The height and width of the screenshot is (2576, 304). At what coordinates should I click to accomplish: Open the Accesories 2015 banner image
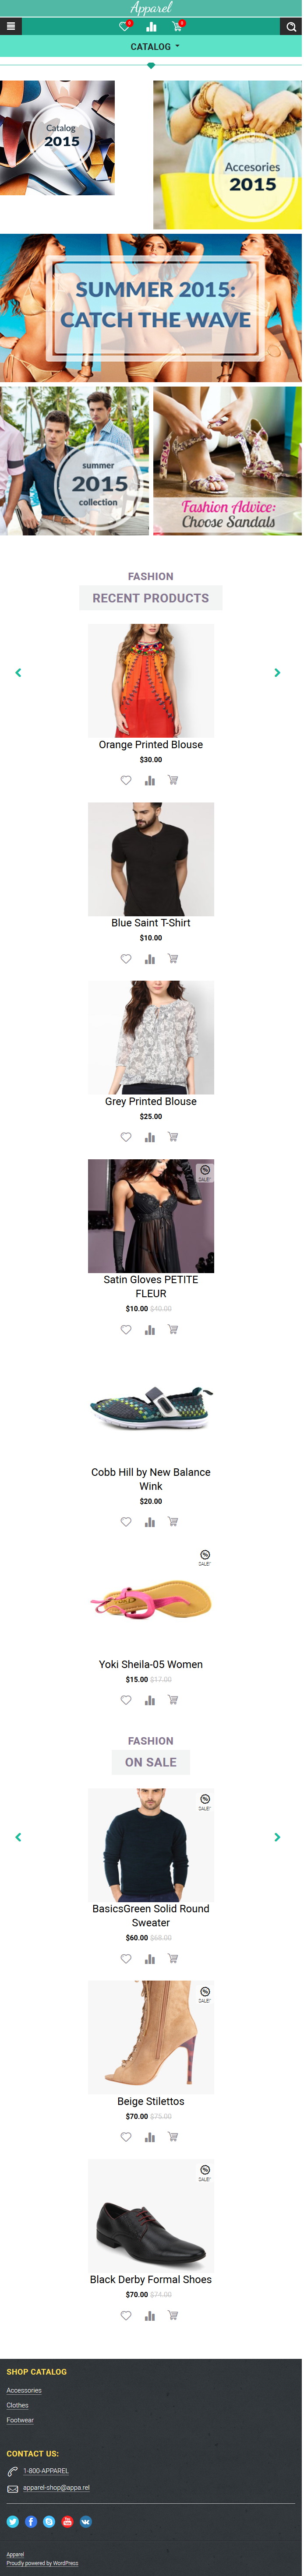tap(227, 155)
